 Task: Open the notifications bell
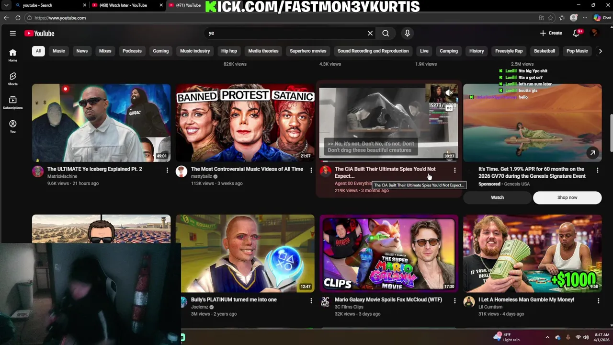[x=577, y=33]
